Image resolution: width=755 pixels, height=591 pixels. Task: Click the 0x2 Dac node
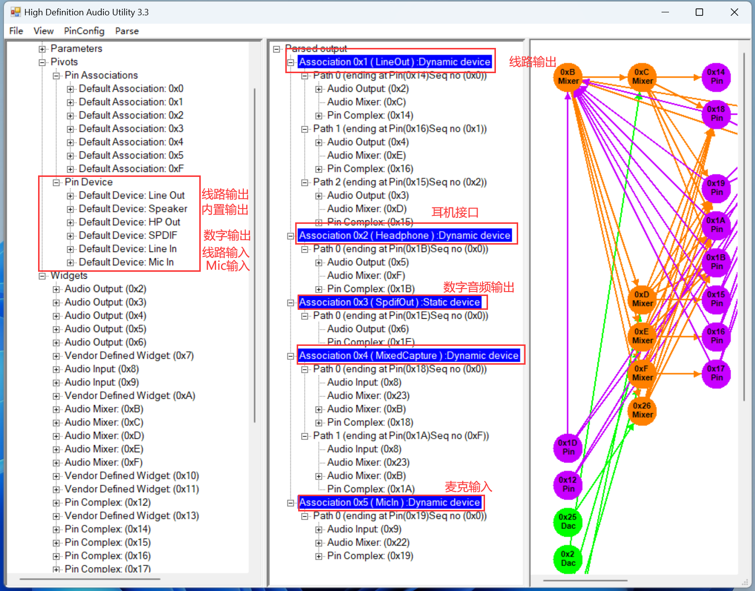568,559
